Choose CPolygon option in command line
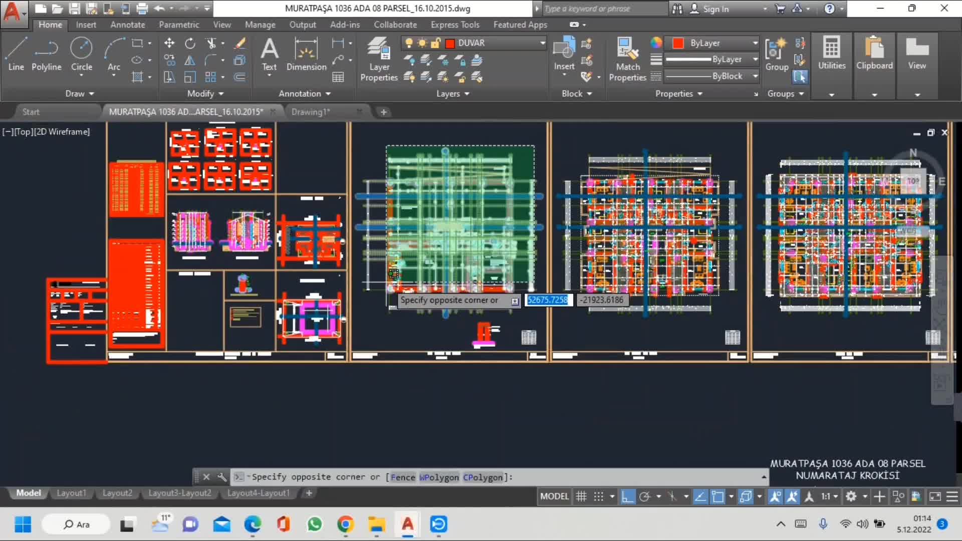962x541 pixels. click(483, 477)
